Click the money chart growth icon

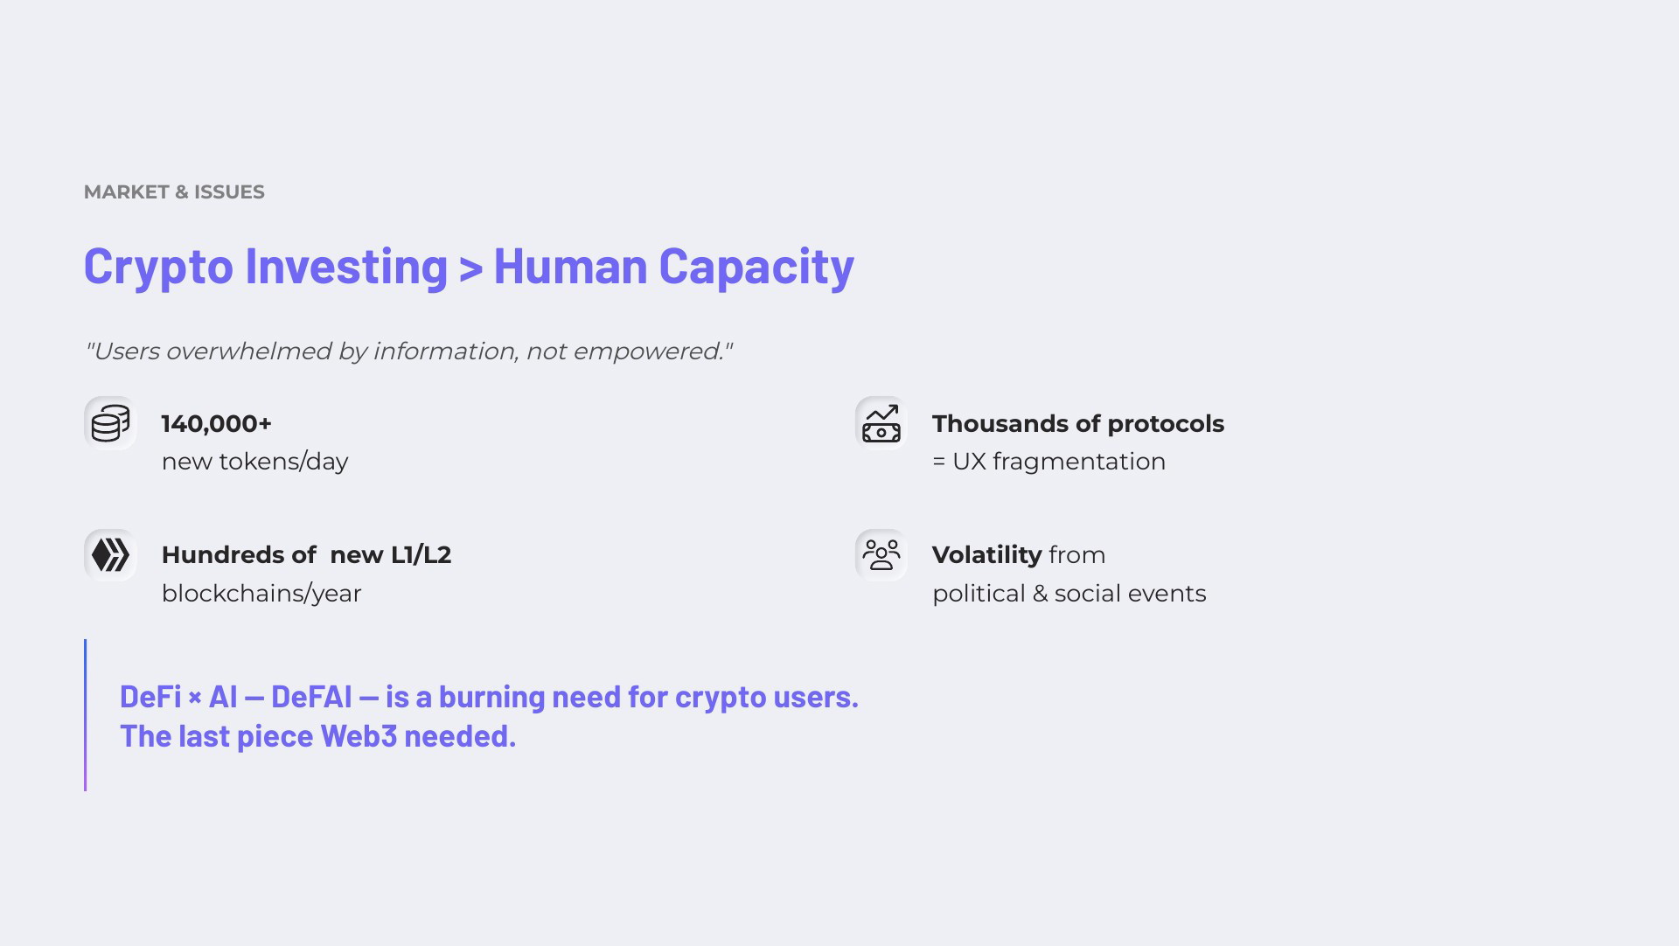881,423
